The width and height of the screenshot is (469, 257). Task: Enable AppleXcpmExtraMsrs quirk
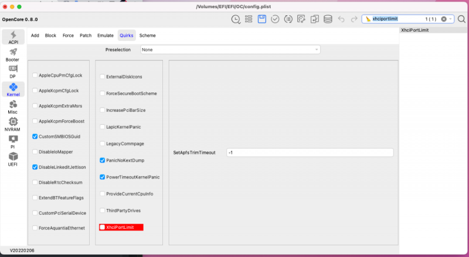tap(35, 106)
